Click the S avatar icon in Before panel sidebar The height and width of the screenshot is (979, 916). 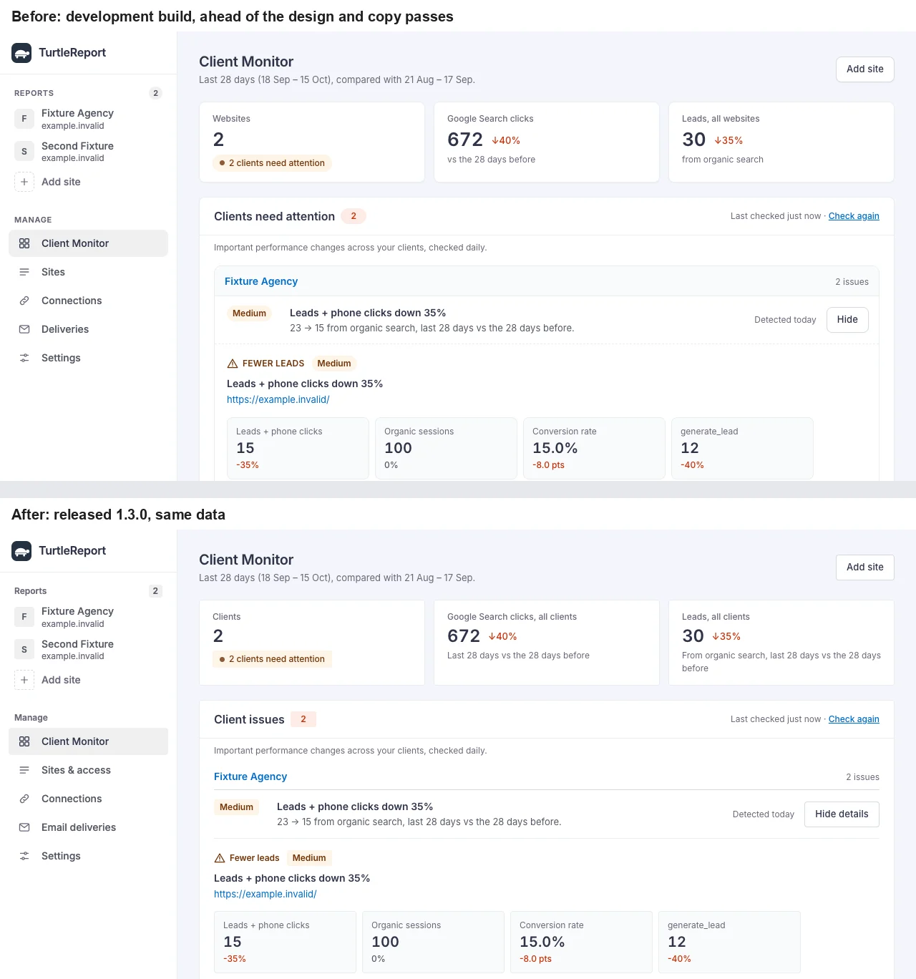point(24,151)
